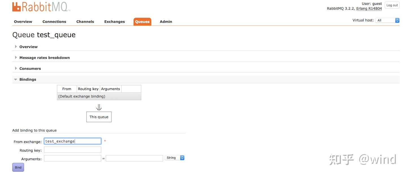The image size is (407, 176).
Task: Switch to the Overview tab
Action: [x=23, y=21]
